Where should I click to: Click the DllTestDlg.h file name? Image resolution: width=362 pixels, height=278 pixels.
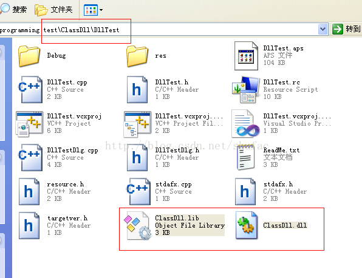click(177, 151)
